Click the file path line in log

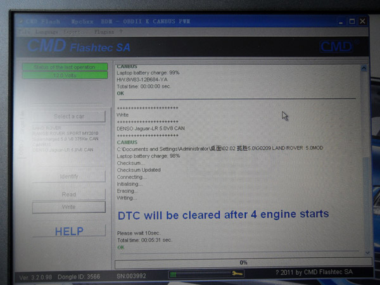[x=220, y=148]
